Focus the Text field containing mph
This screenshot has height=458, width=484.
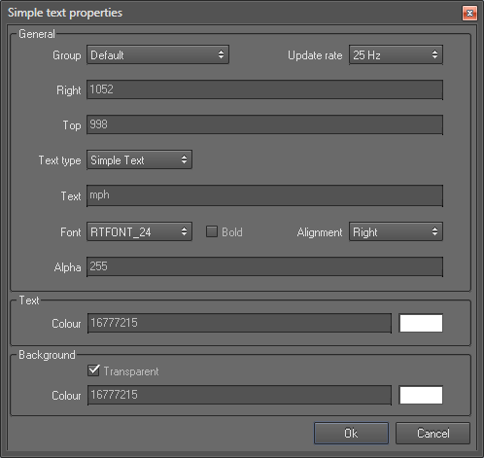coord(264,195)
